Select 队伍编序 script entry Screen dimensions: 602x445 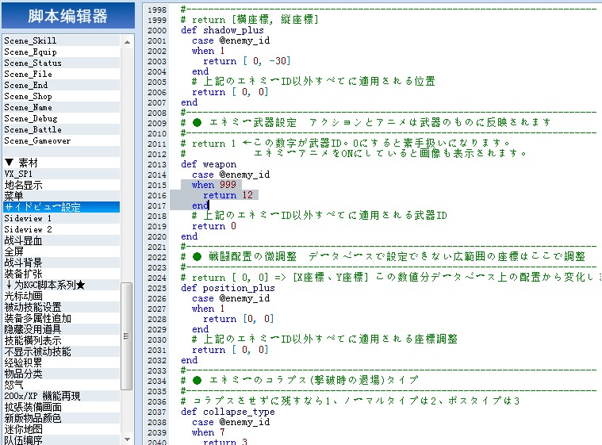tap(62, 440)
